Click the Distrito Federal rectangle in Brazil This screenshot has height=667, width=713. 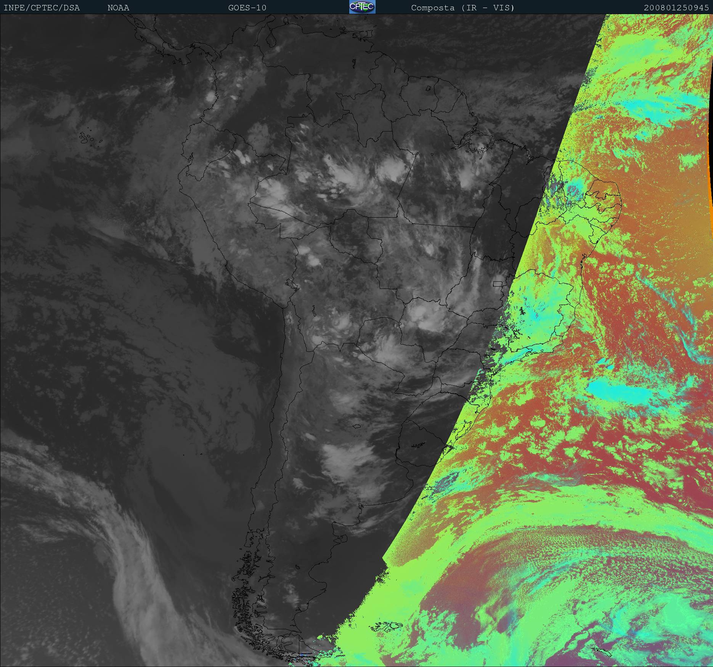pos(498,284)
